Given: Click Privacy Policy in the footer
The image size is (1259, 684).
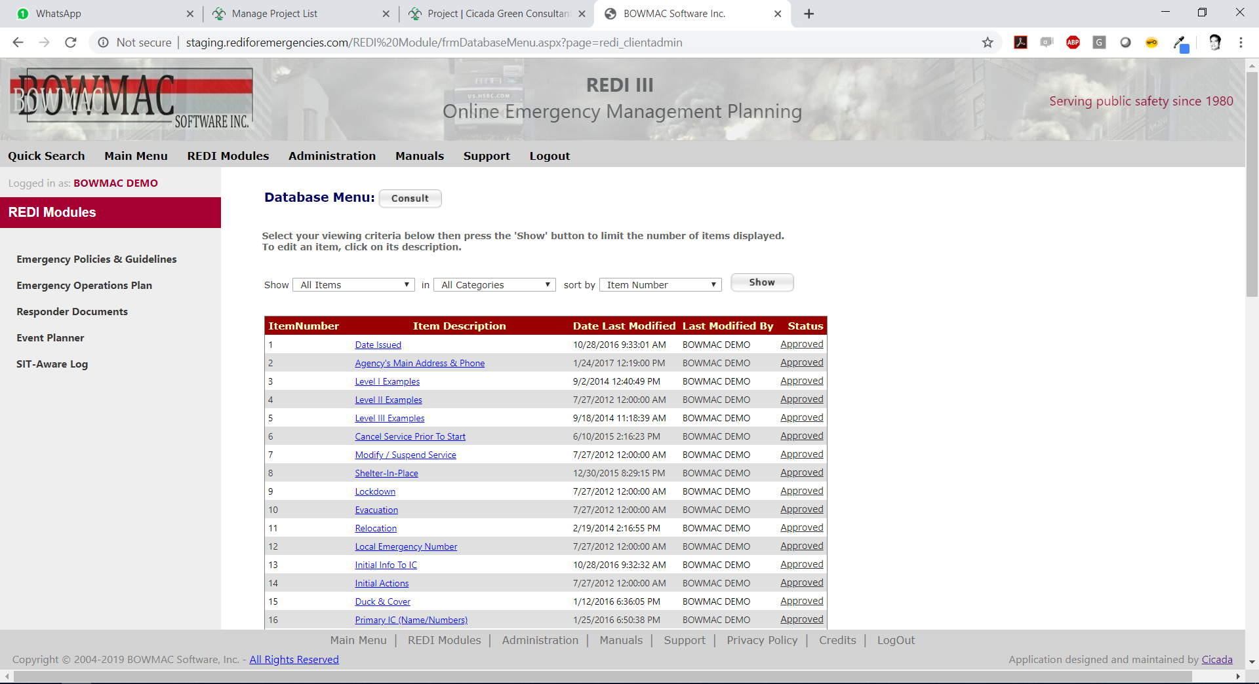Looking at the screenshot, I should pos(762,640).
